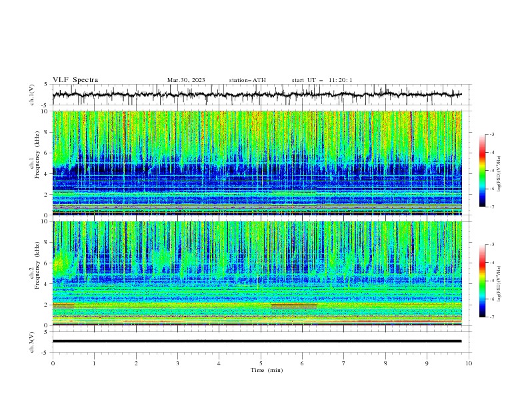Click the time axis tick label "3"
Viewport: 528px width, 408px height.
point(177,363)
